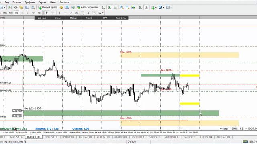Select the vertical line tool
This screenshot has width=257, height=144.
pyautogui.click(x=59, y=13)
